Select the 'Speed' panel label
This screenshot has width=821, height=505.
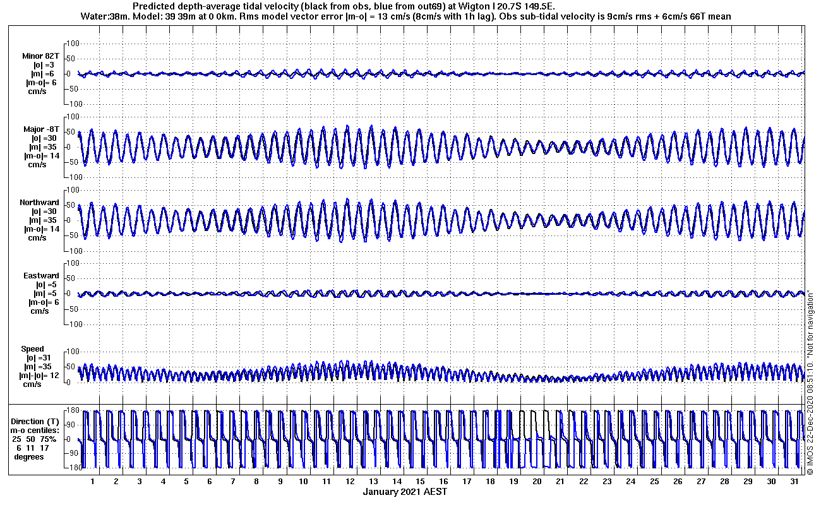(33, 349)
